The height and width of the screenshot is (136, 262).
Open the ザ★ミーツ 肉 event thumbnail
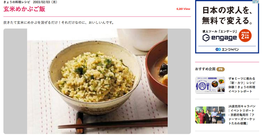tap(210, 85)
